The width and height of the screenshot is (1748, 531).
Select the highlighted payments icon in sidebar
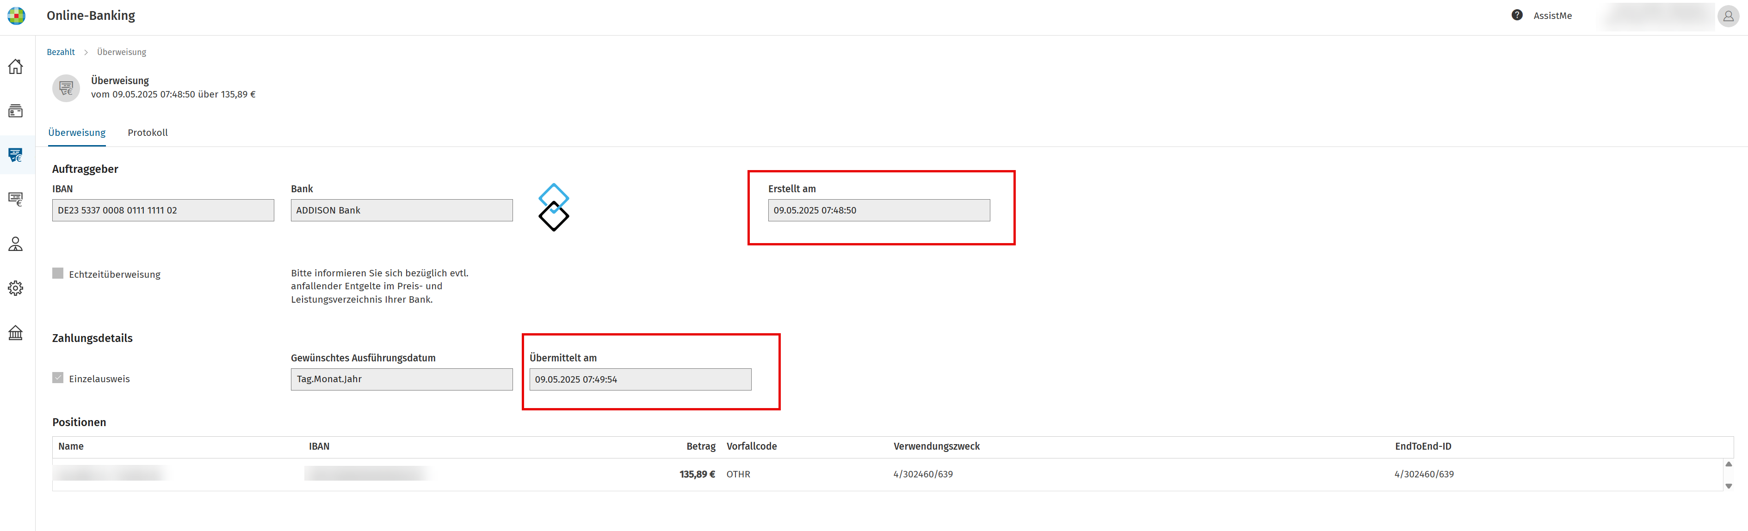pyautogui.click(x=16, y=155)
